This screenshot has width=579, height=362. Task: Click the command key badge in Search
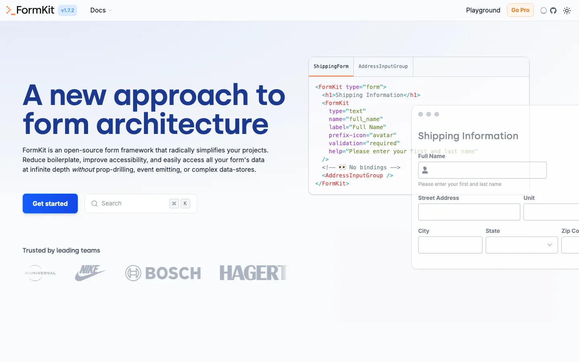(174, 204)
